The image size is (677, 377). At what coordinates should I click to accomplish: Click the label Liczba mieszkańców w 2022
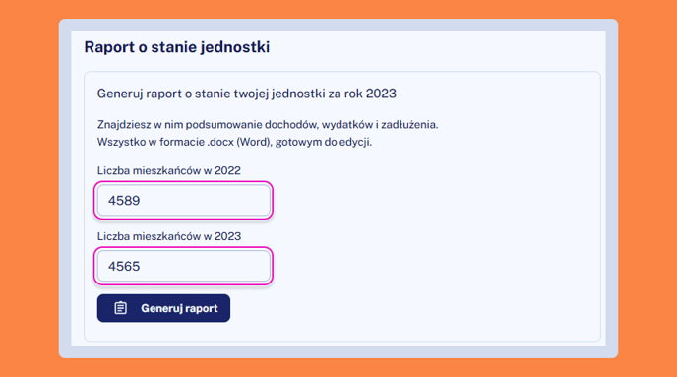(x=169, y=170)
